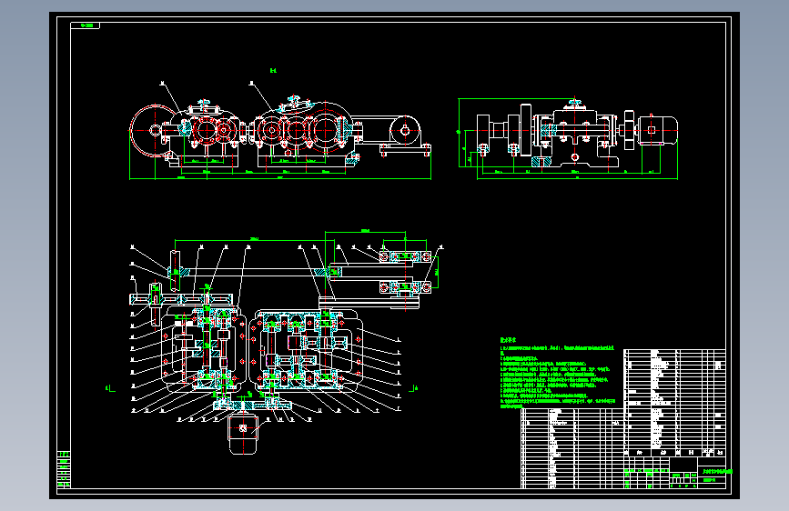Viewport: 789px width, 511px height.
Task: Select the green section label above front view
Action: click(x=273, y=70)
